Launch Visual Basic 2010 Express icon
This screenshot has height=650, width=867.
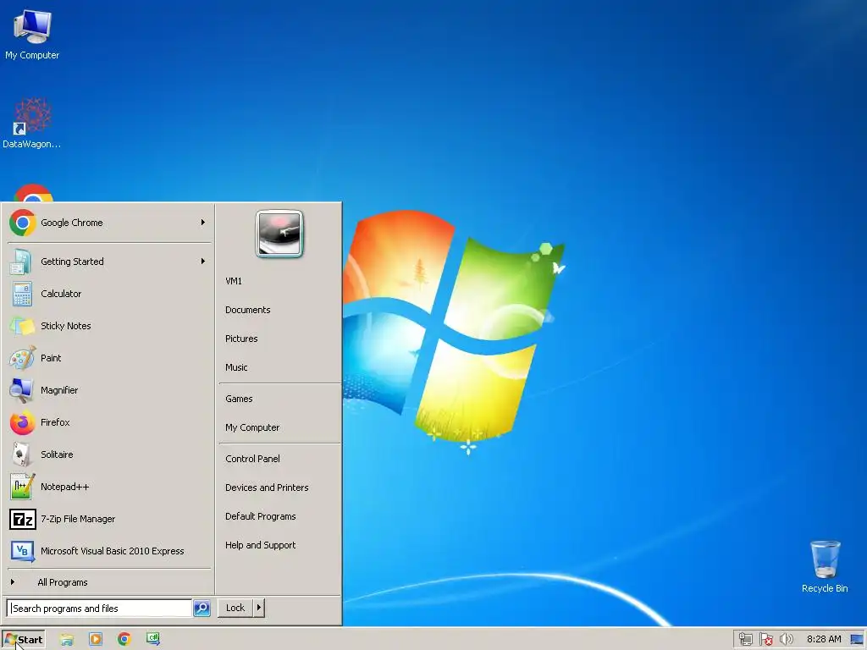(23, 551)
